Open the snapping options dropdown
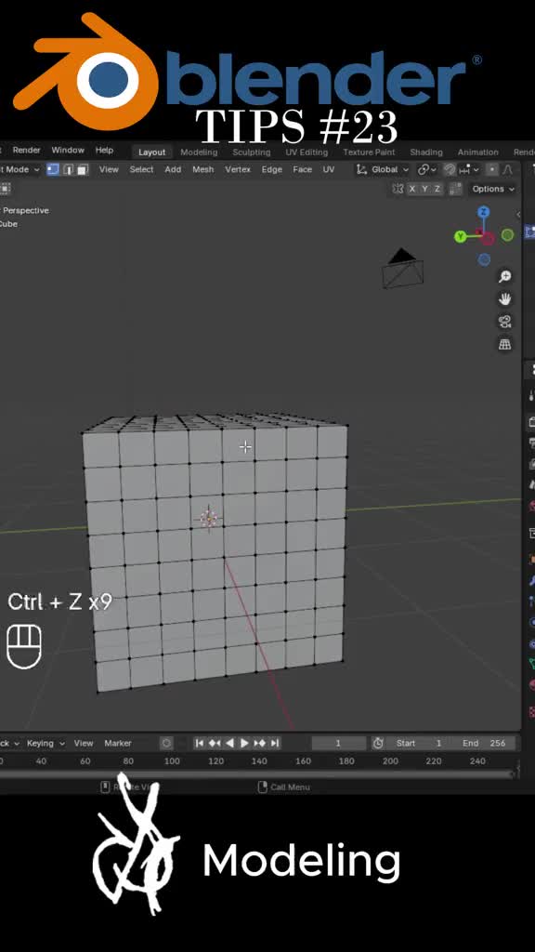The width and height of the screenshot is (535, 952). pos(471,169)
